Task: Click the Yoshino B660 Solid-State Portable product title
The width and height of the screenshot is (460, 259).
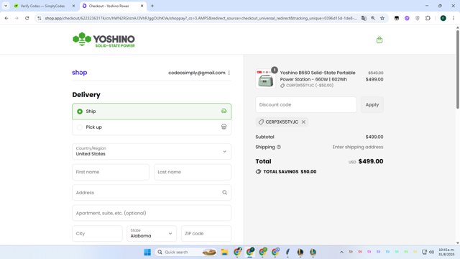Action: click(318, 76)
